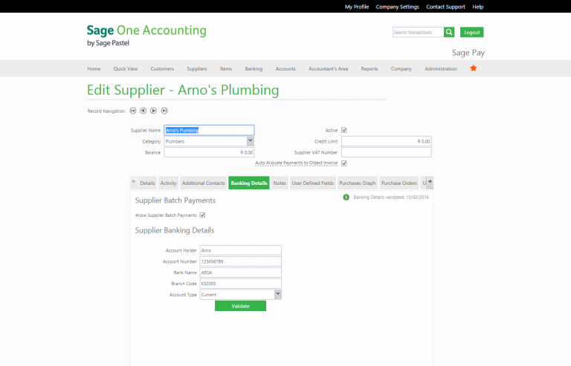
Task: Click the Account Number field
Action: click(240, 261)
